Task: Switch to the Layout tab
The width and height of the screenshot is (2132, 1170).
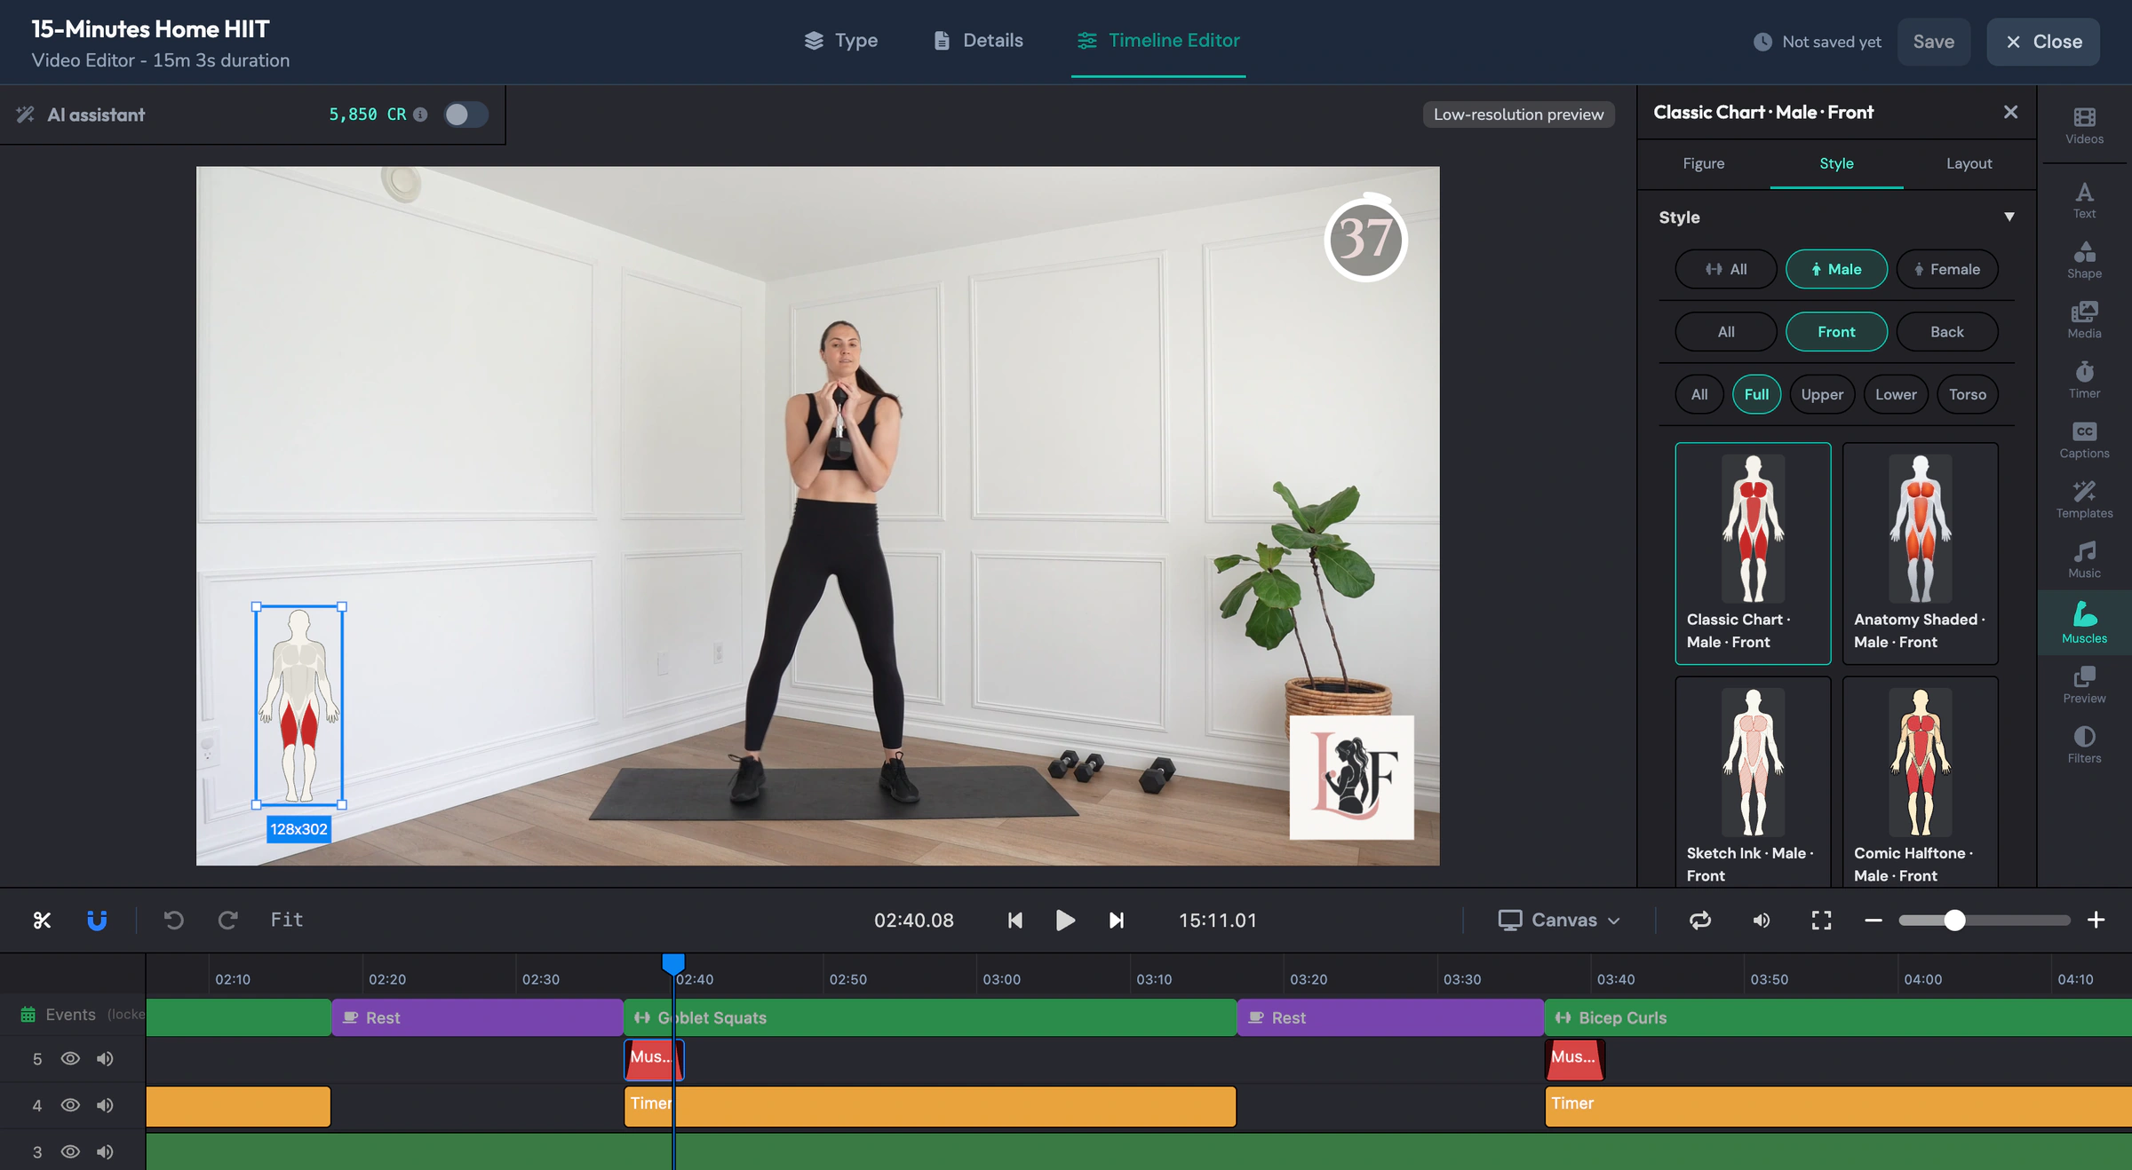Action: point(1969,163)
